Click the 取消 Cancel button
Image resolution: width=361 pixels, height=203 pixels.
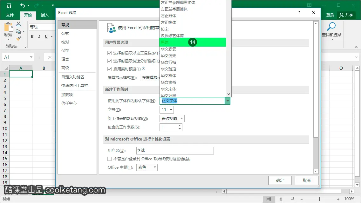click(307, 180)
